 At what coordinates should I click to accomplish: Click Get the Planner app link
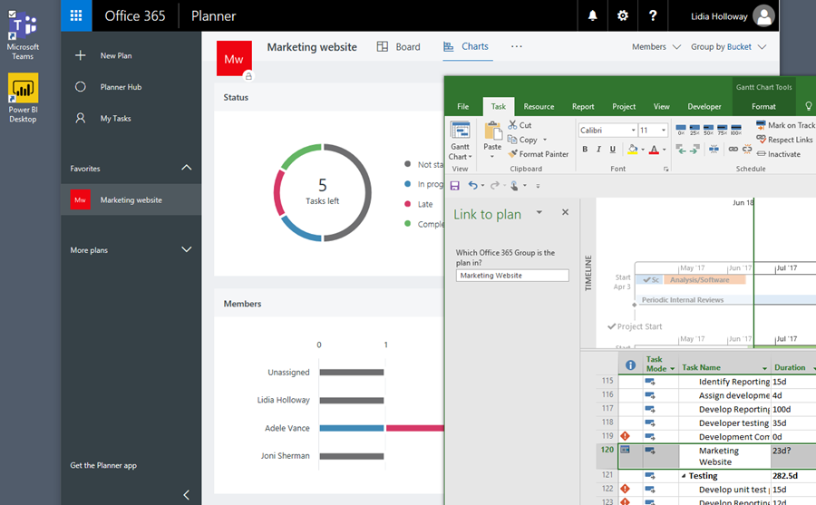[x=103, y=465]
